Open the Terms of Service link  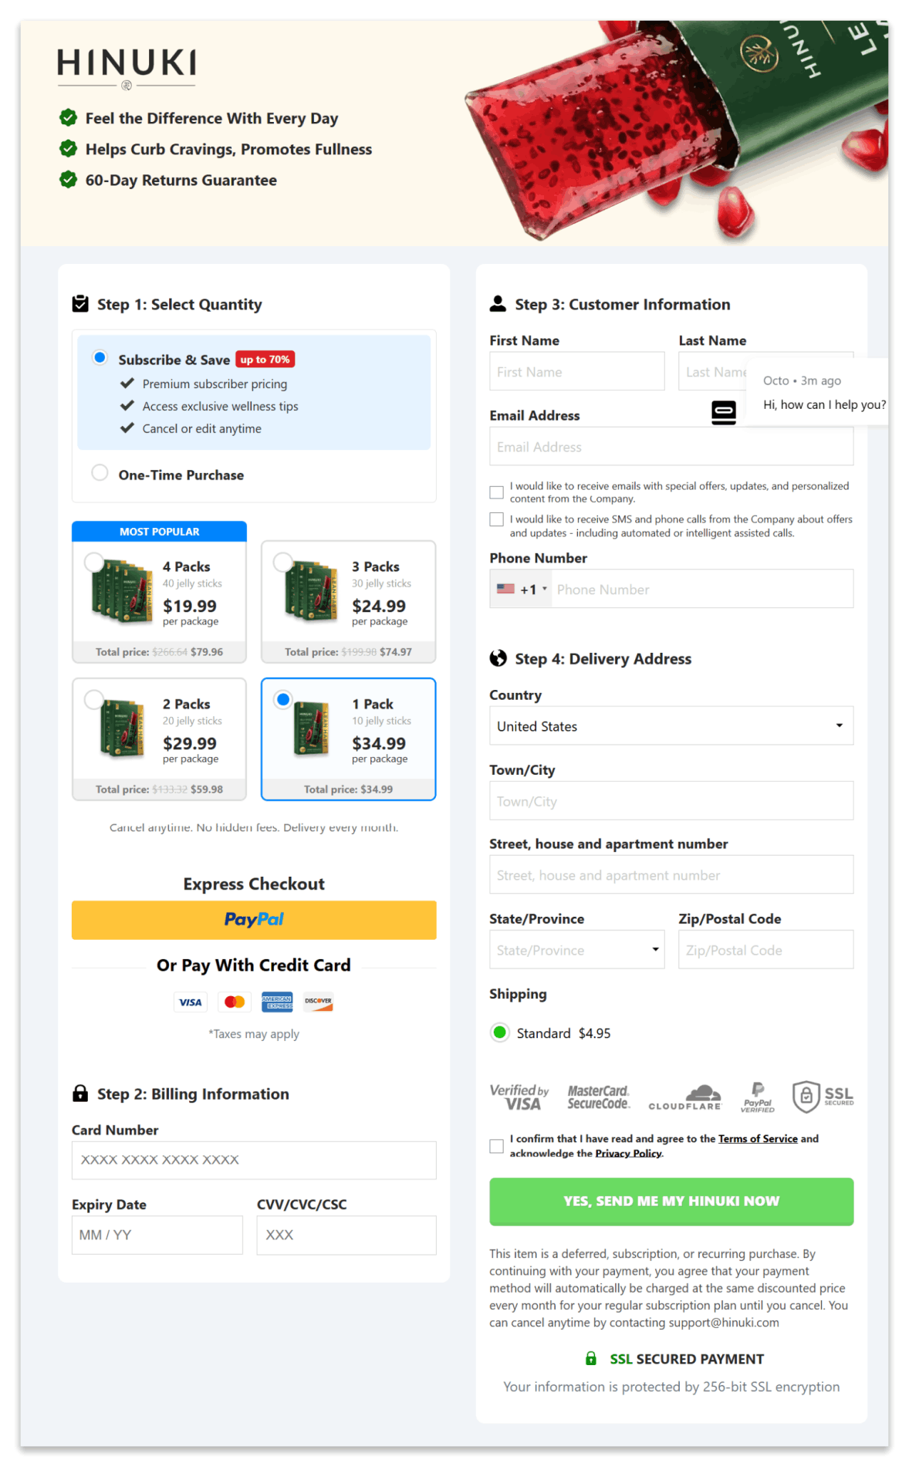click(758, 1139)
